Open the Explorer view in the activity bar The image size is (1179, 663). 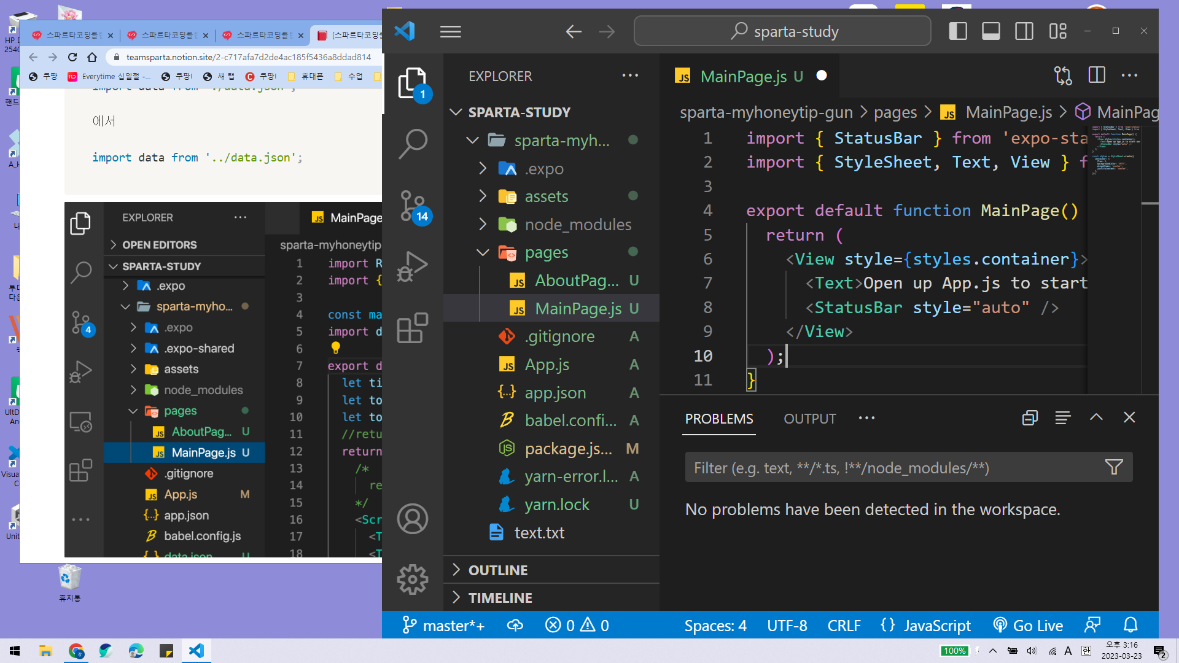pos(412,83)
